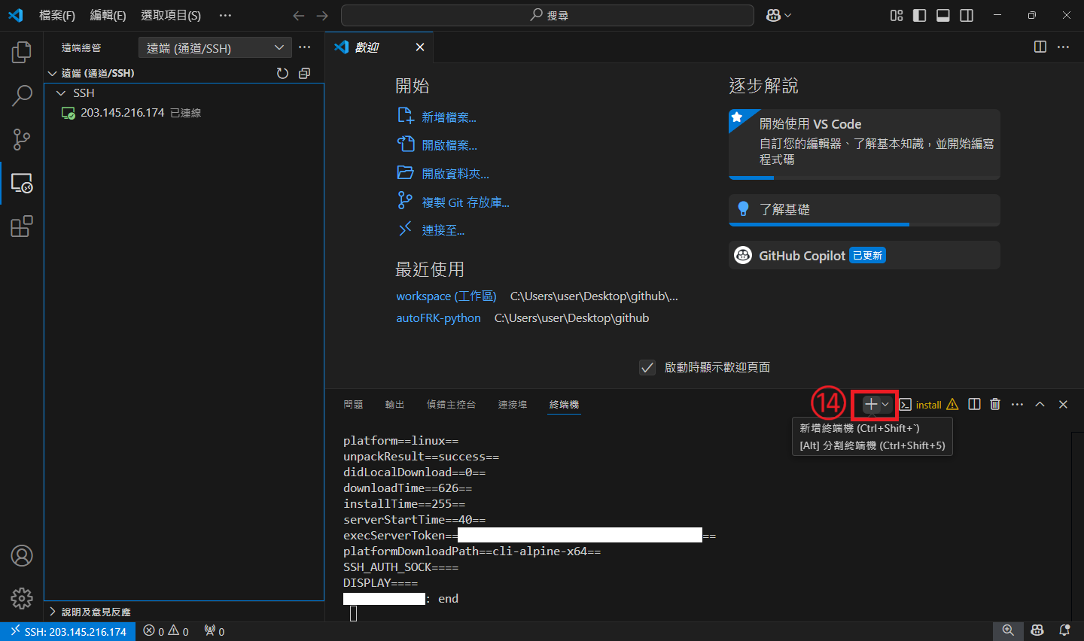
Task: Collapse all in remote explorer
Action: click(x=304, y=73)
